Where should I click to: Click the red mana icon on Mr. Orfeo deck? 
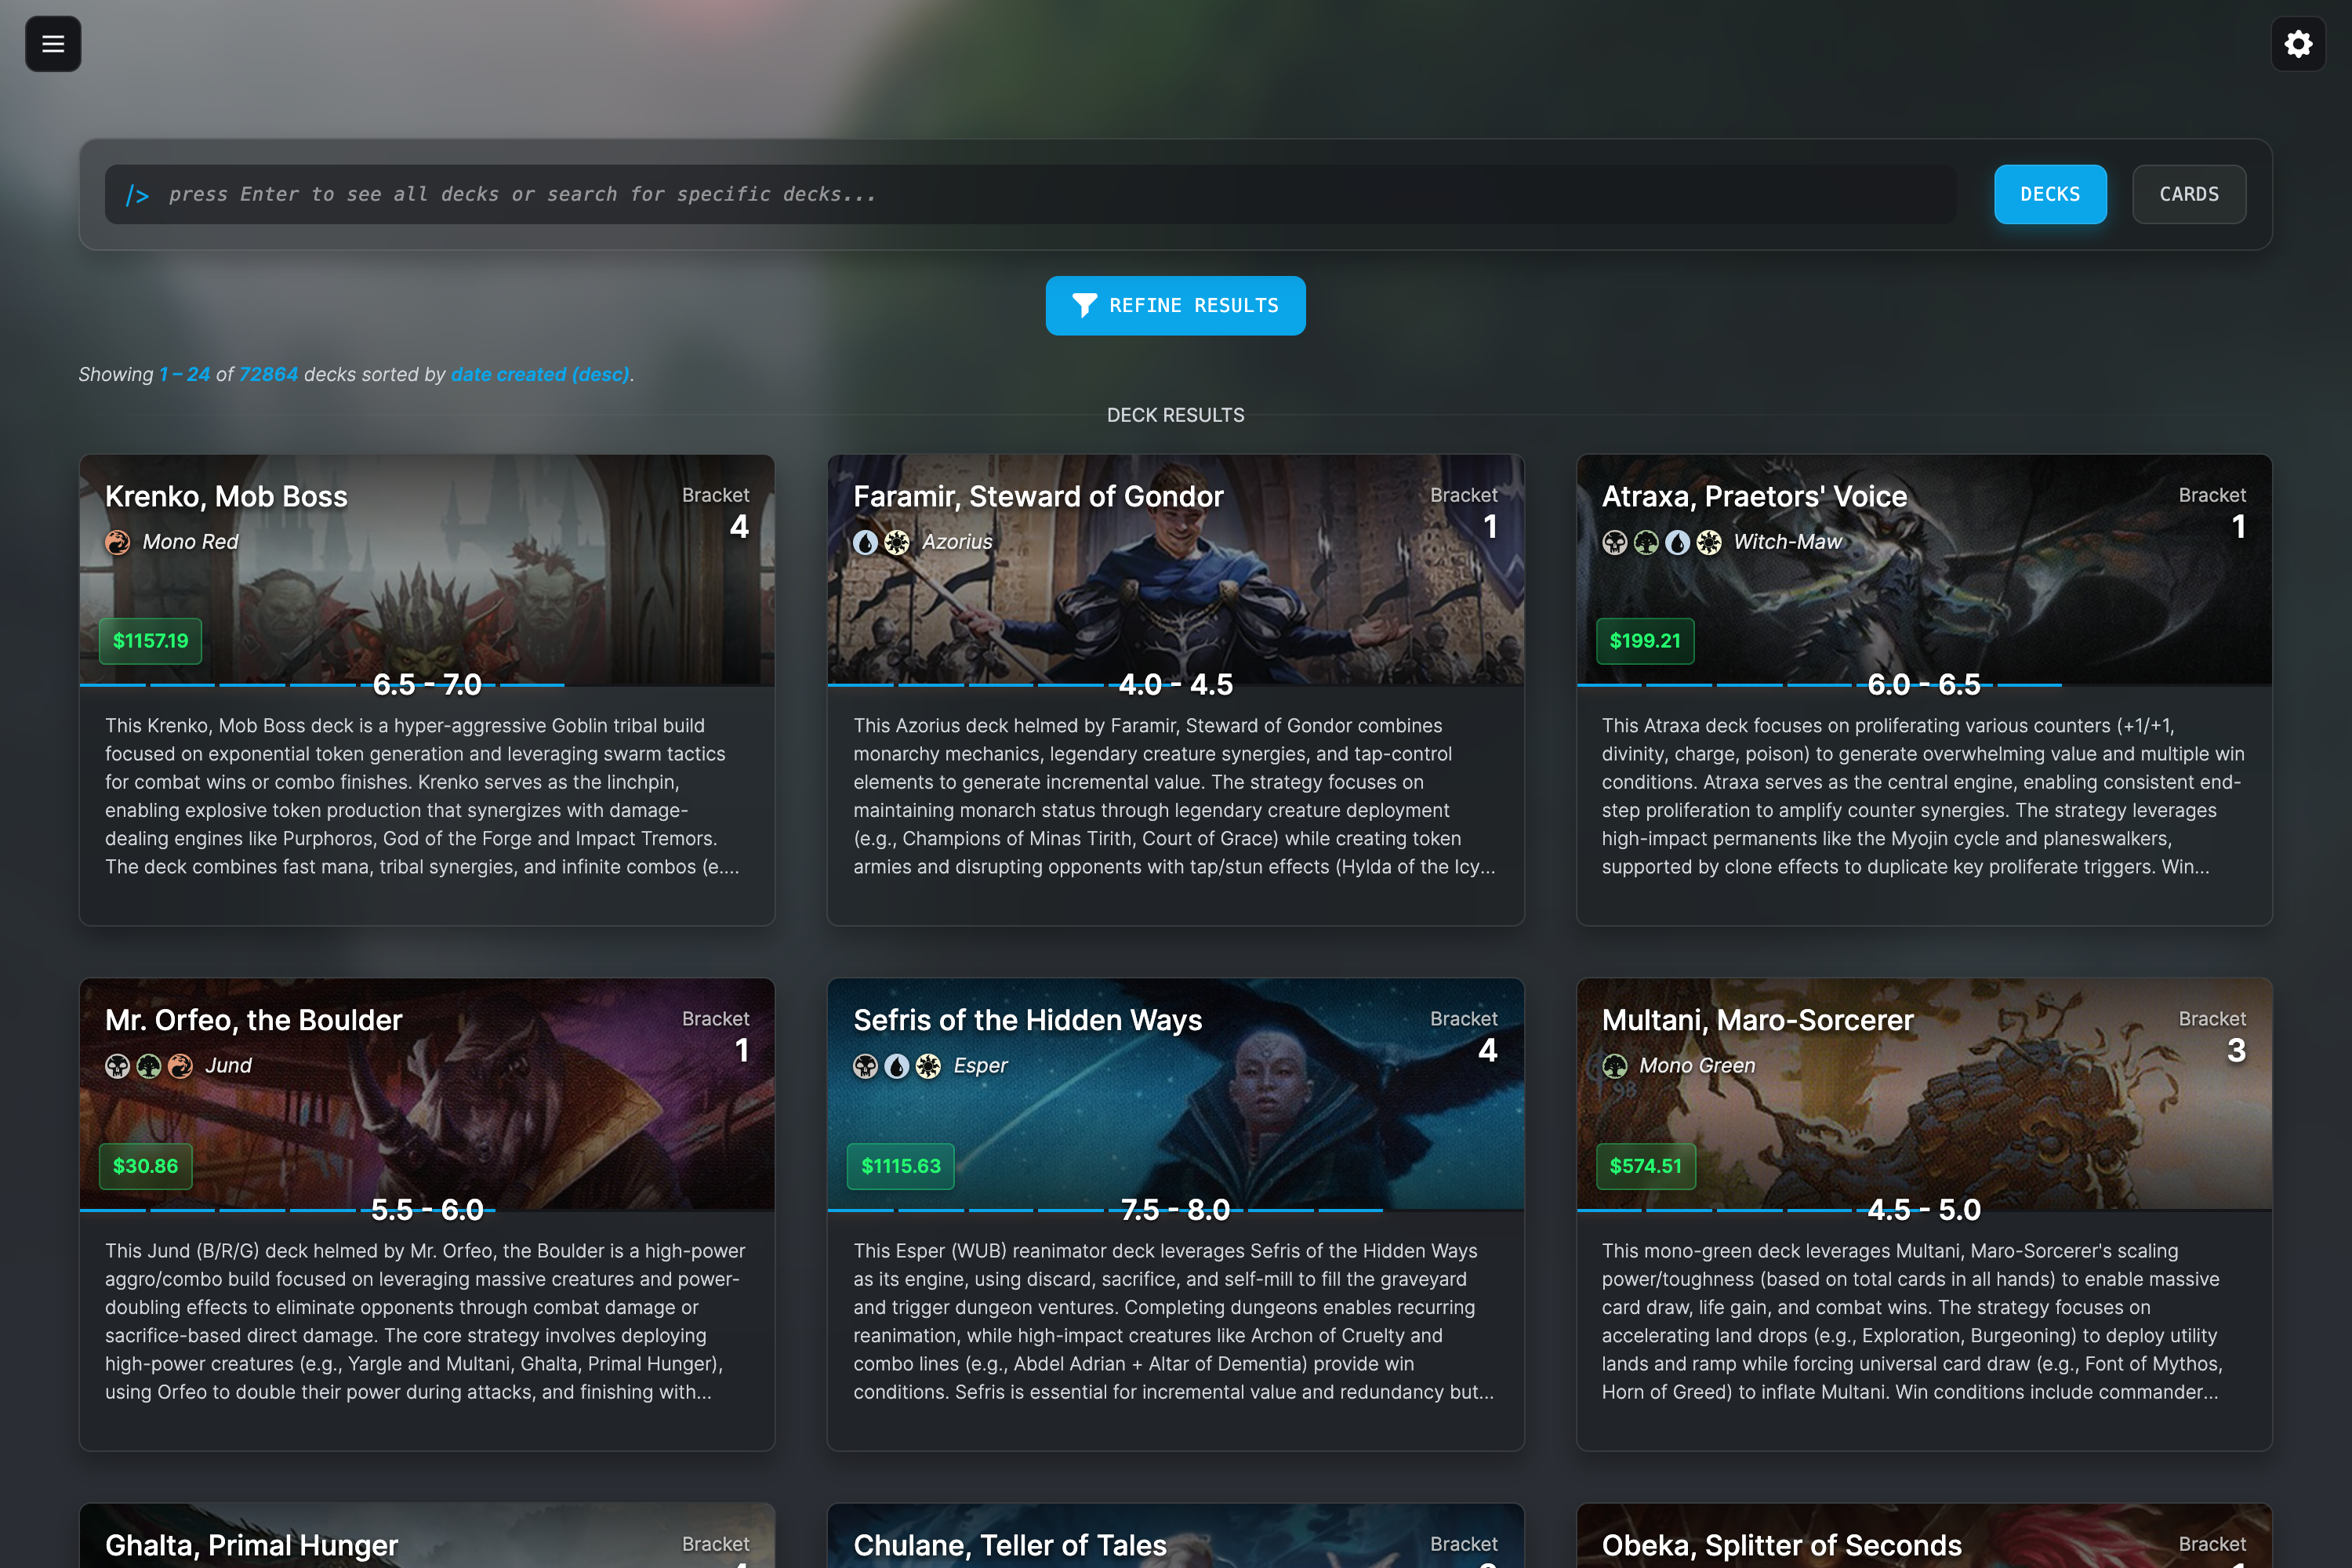tap(181, 1066)
